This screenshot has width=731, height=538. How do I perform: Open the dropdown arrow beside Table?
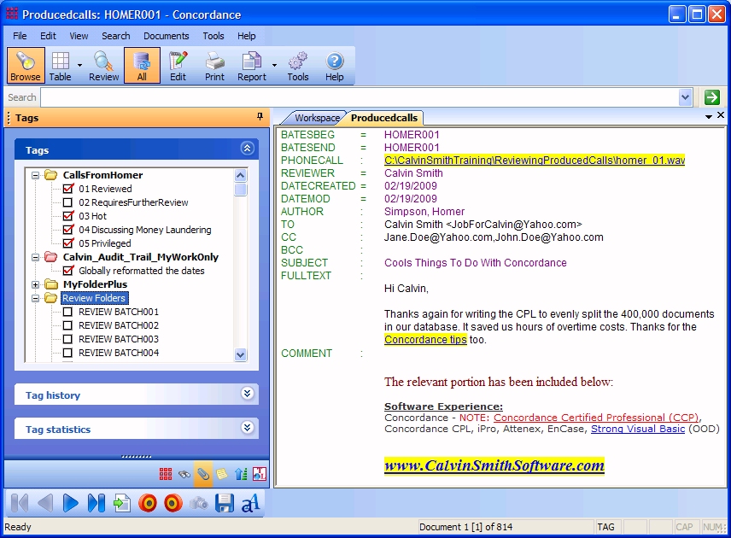[79, 66]
